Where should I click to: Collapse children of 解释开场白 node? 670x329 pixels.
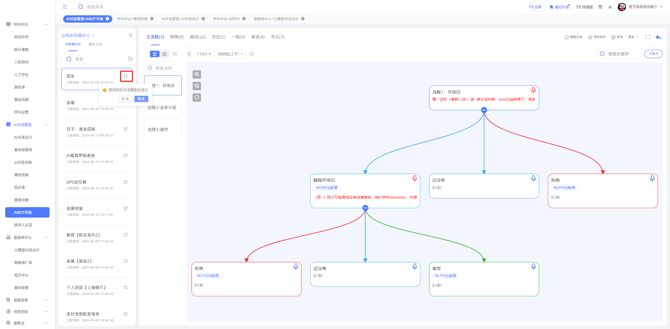coord(365,208)
